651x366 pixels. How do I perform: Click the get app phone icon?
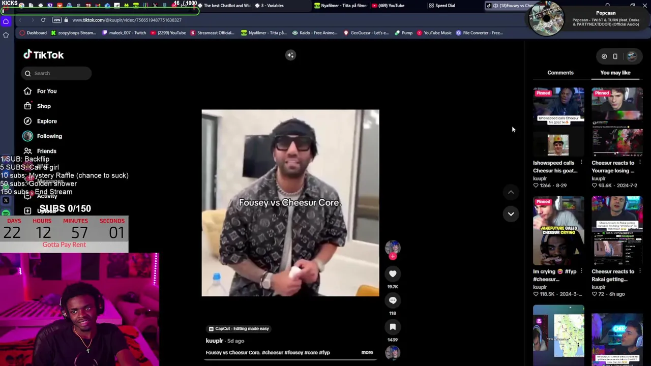pos(615,56)
